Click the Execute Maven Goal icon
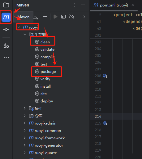 (x=63, y=17)
